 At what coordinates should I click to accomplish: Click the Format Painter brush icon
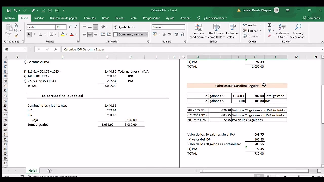click(16, 36)
